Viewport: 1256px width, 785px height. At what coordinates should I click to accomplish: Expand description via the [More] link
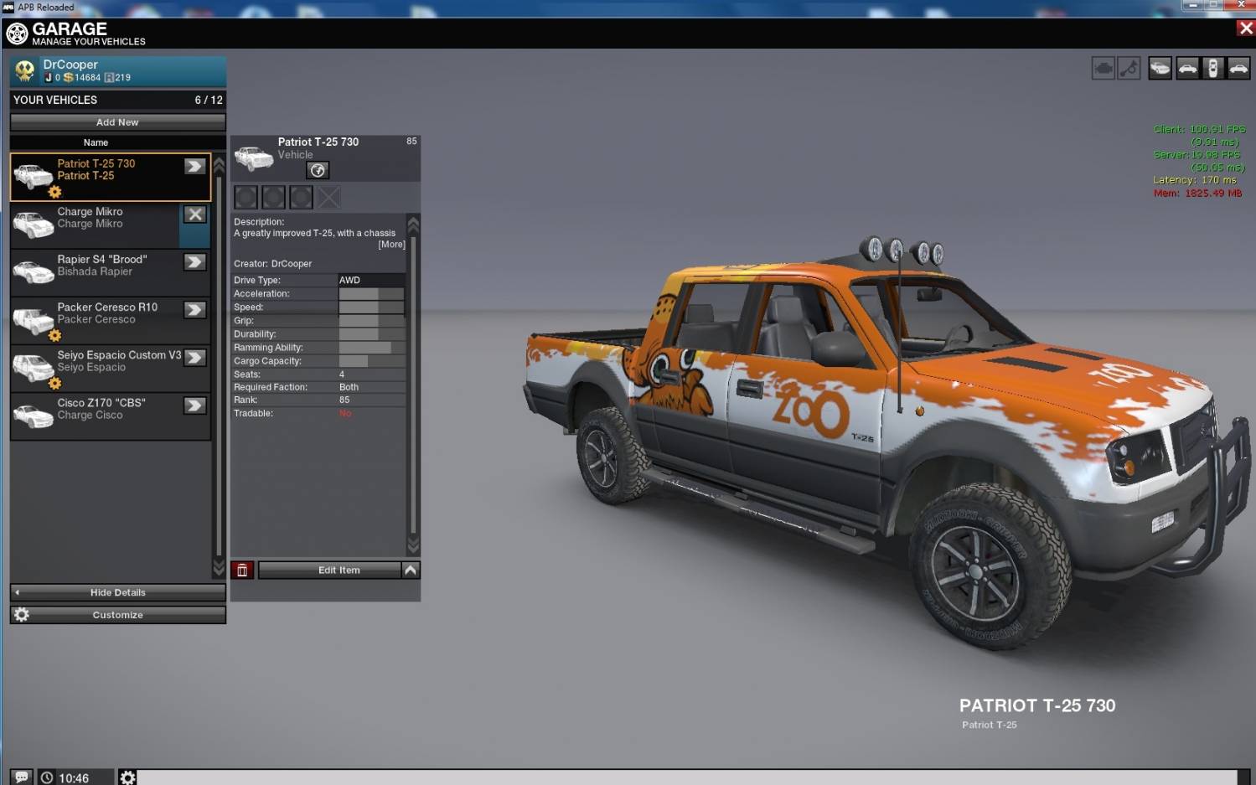point(391,245)
